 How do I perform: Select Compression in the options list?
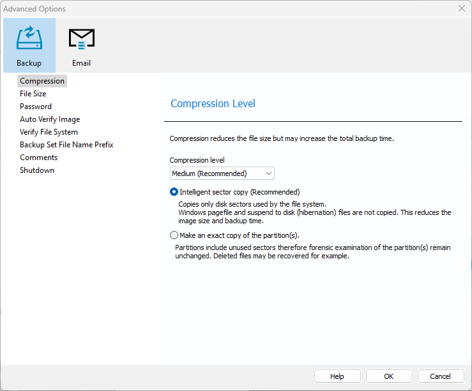click(42, 81)
